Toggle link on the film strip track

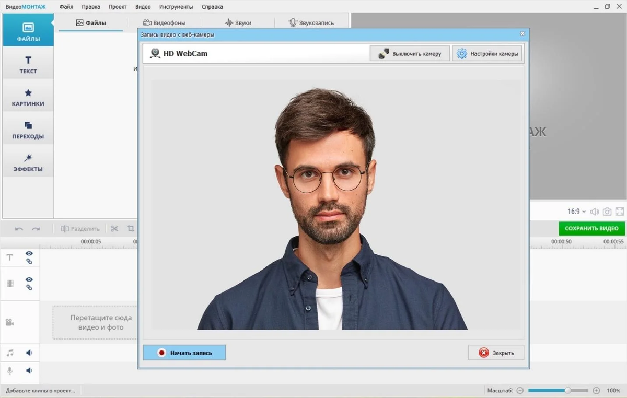tap(29, 287)
